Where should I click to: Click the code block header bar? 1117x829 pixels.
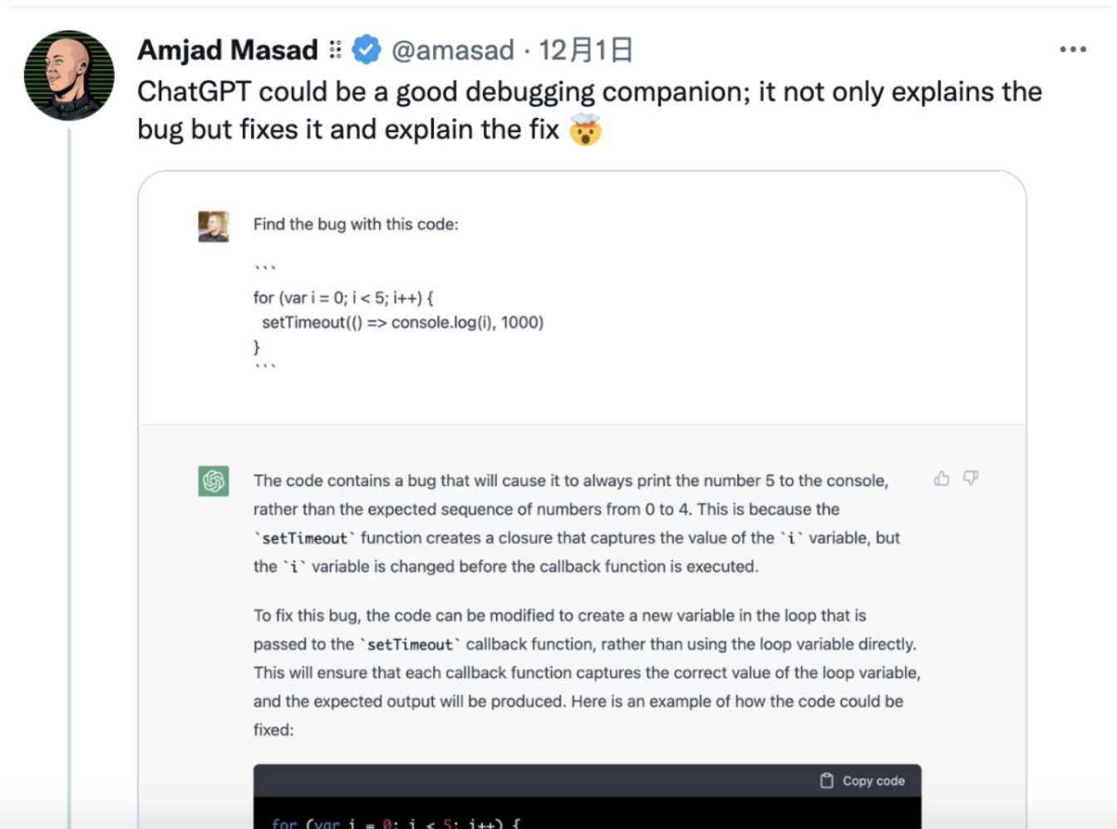point(588,781)
